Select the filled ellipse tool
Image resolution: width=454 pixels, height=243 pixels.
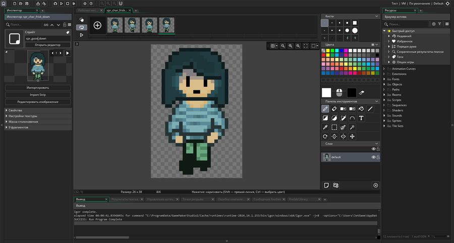pos(334,118)
